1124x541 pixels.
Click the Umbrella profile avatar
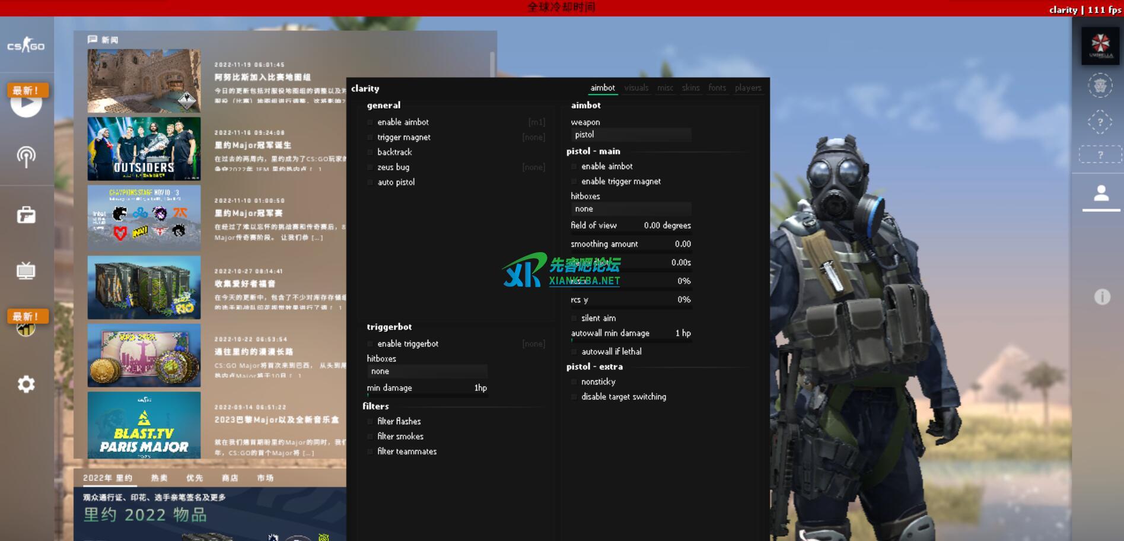[1100, 46]
